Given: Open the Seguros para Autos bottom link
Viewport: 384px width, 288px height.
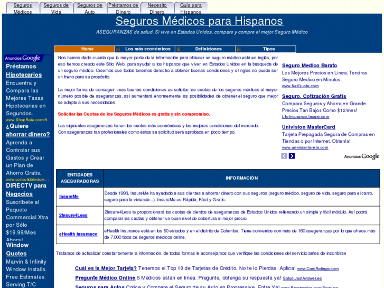Looking at the screenshot, I should (100, 286).
